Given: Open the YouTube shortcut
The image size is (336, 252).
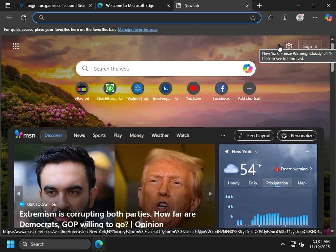Looking at the screenshot, I should (193, 91).
